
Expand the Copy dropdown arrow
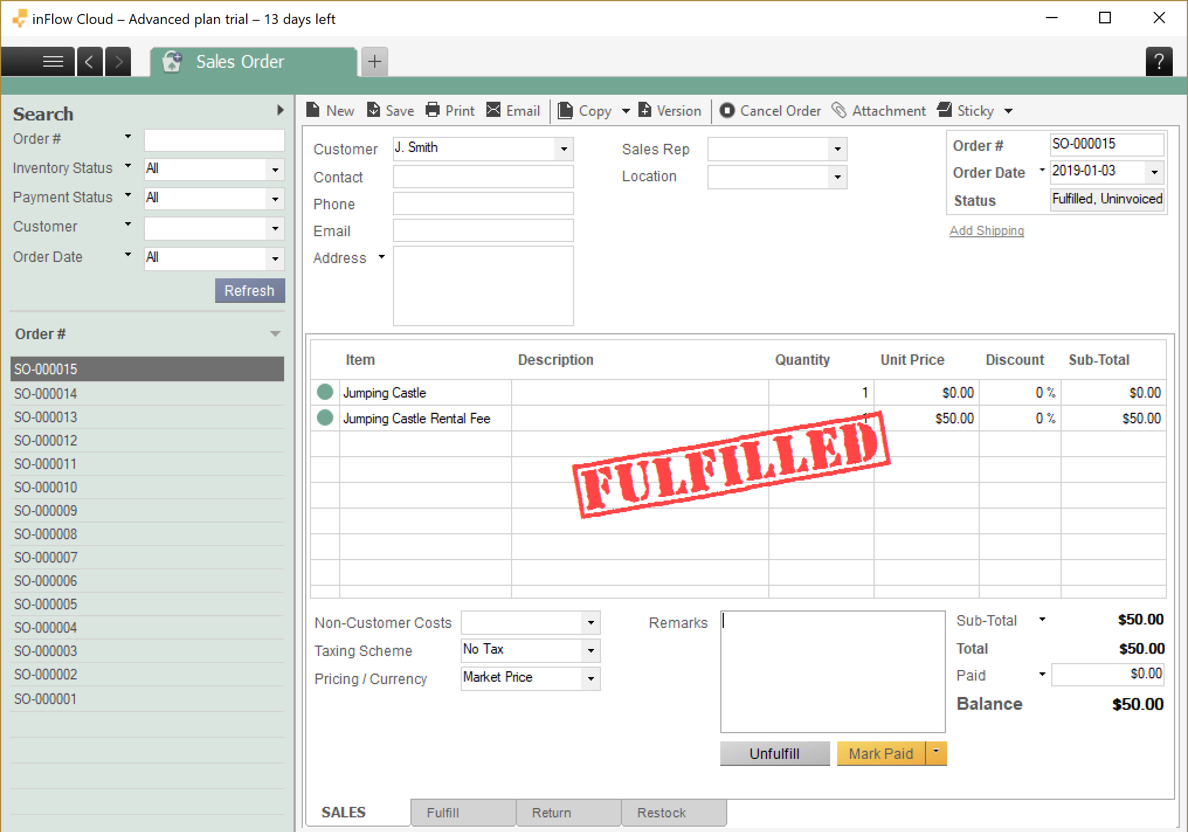click(626, 111)
